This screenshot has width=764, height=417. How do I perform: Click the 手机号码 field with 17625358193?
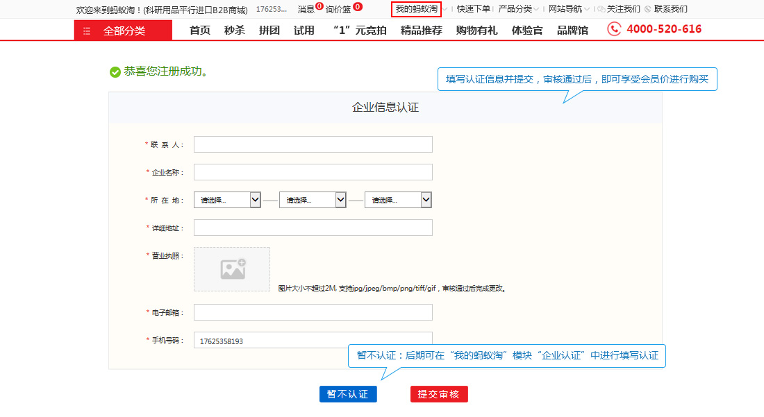pos(313,339)
